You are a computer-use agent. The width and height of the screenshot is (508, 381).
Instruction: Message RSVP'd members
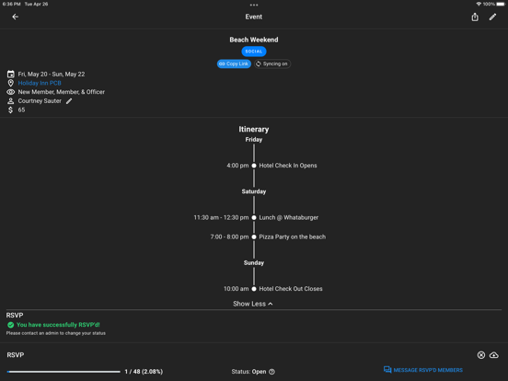pyautogui.click(x=423, y=370)
